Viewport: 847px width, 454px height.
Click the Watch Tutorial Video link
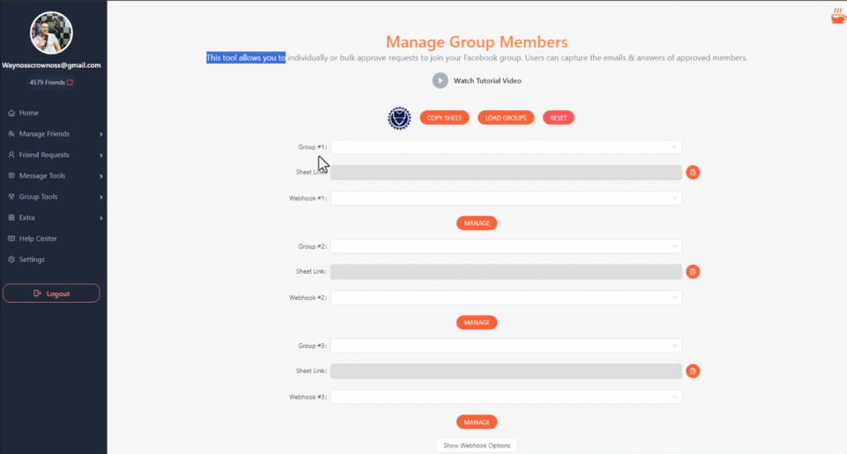click(487, 80)
